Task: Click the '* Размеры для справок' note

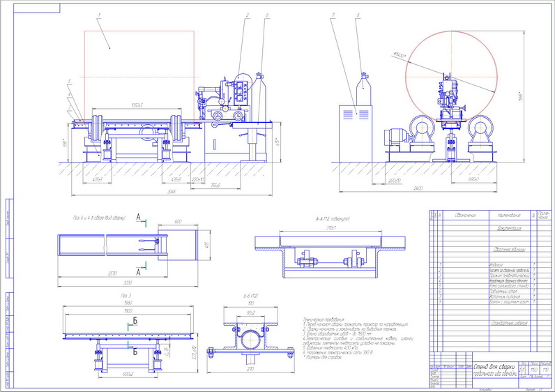Action: (322, 357)
